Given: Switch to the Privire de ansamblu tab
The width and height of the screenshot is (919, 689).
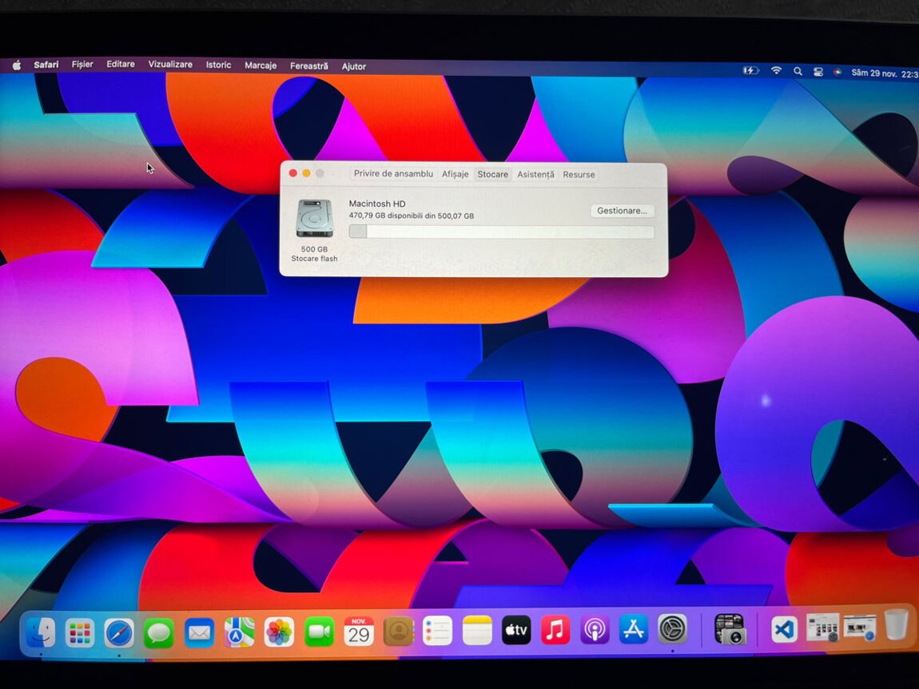Looking at the screenshot, I should pyautogui.click(x=393, y=174).
